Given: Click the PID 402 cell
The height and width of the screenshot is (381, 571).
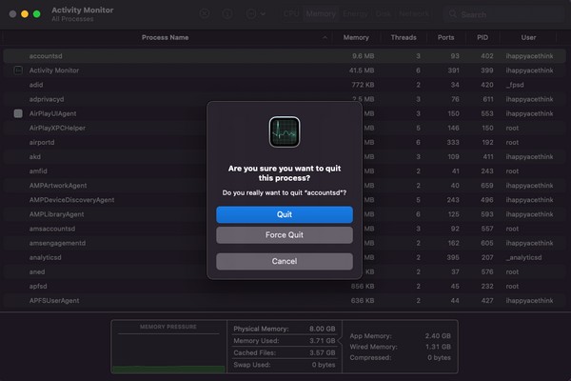Looking at the screenshot, I should pos(487,56).
